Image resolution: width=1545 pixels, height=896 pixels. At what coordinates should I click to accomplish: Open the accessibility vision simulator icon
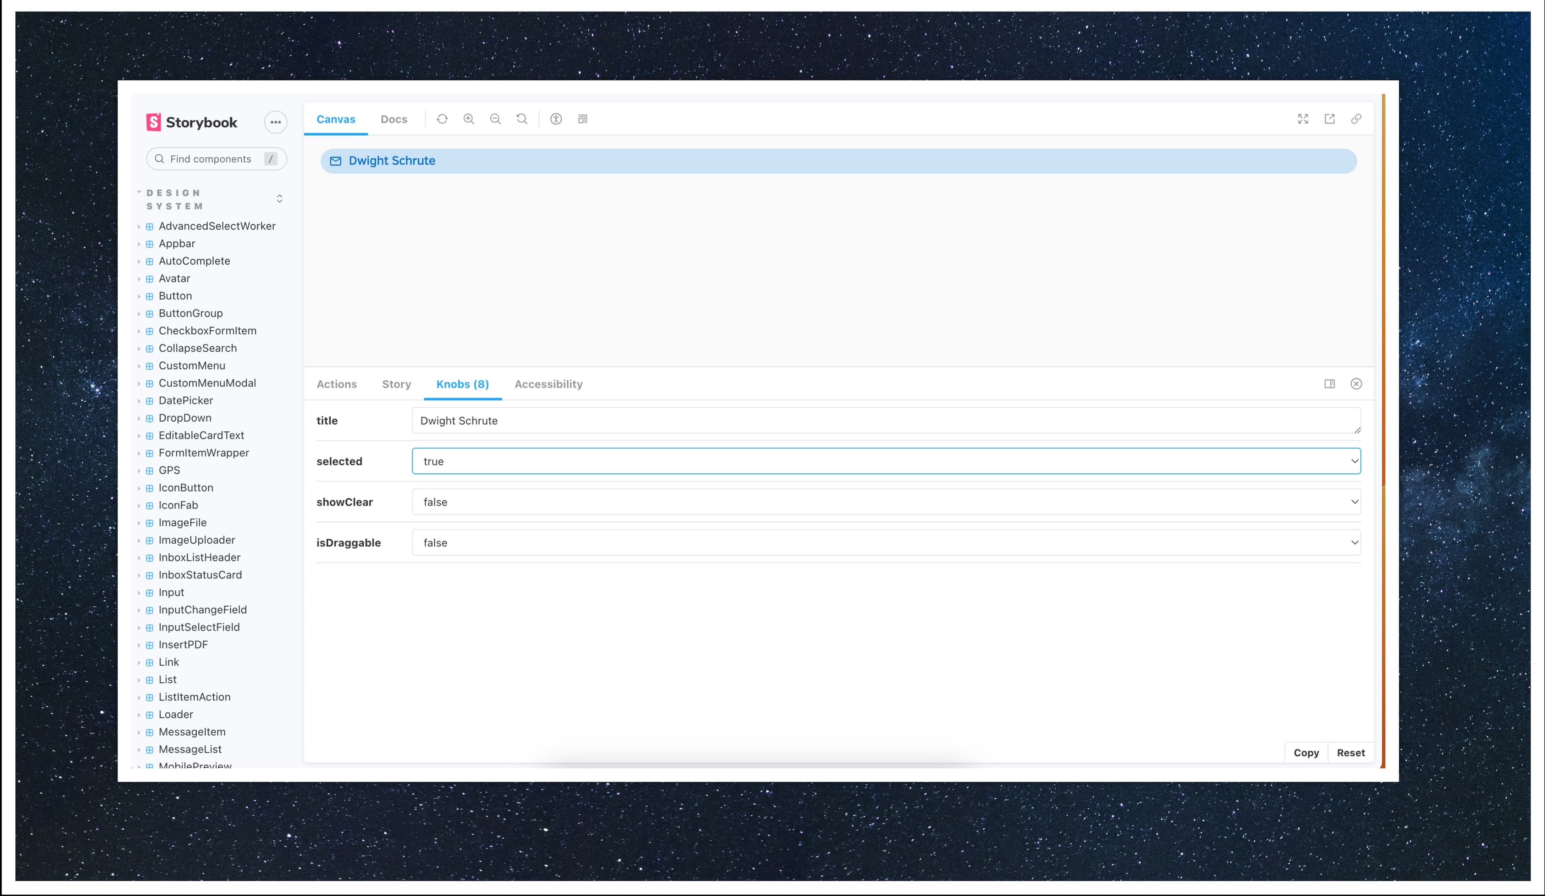pos(556,119)
